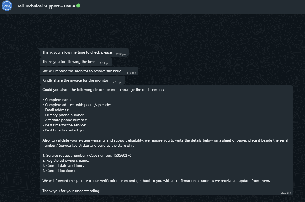The width and height of the screenshot is (305, 202).
Task: Click the "Complete name:" bullet line
Action: point(57,100)
